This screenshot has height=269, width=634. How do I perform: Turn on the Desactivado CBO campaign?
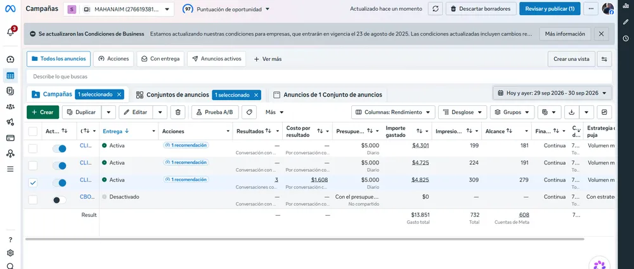(60, 200)
